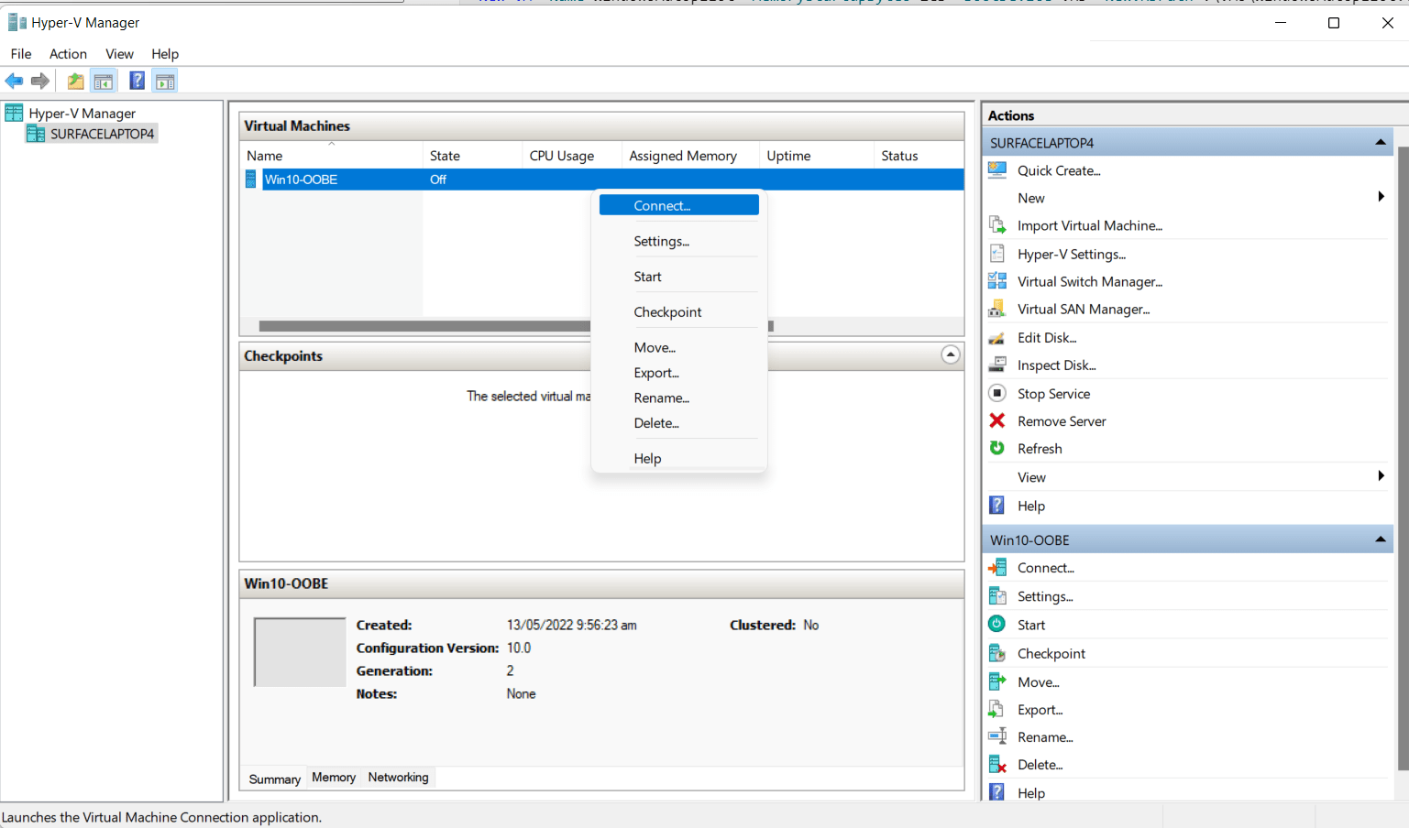Toggle the Show/Hide Console Tree toolbar icon
Image resolution: width=1409 pixels, height=828 pixels.
pos(104,82)
